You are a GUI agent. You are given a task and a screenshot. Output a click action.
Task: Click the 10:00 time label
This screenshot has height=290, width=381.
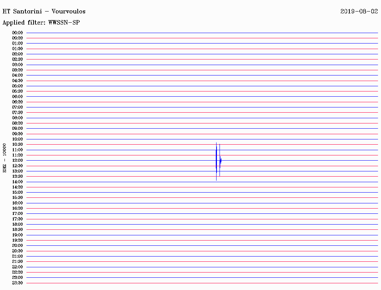(x=17, y=139)
